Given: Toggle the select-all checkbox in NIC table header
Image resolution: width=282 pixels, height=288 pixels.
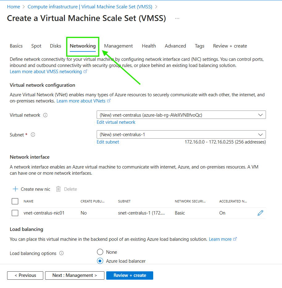Looking at the screenshot, I should click(15, 201).
